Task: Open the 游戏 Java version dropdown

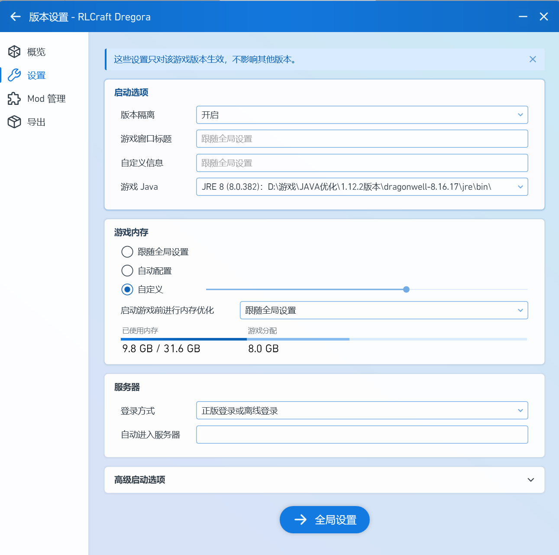Action: tap(362, 187)
